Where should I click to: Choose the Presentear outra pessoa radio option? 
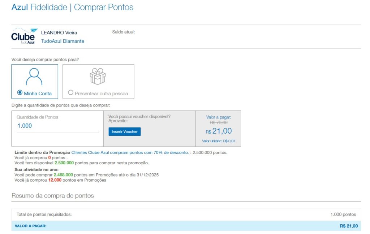point(71,93)
